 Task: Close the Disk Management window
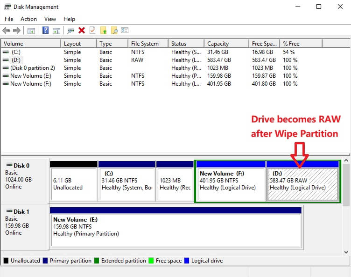340,7
